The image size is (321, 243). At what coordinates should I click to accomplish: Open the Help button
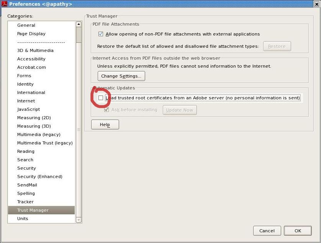click(x=105, y=125)
